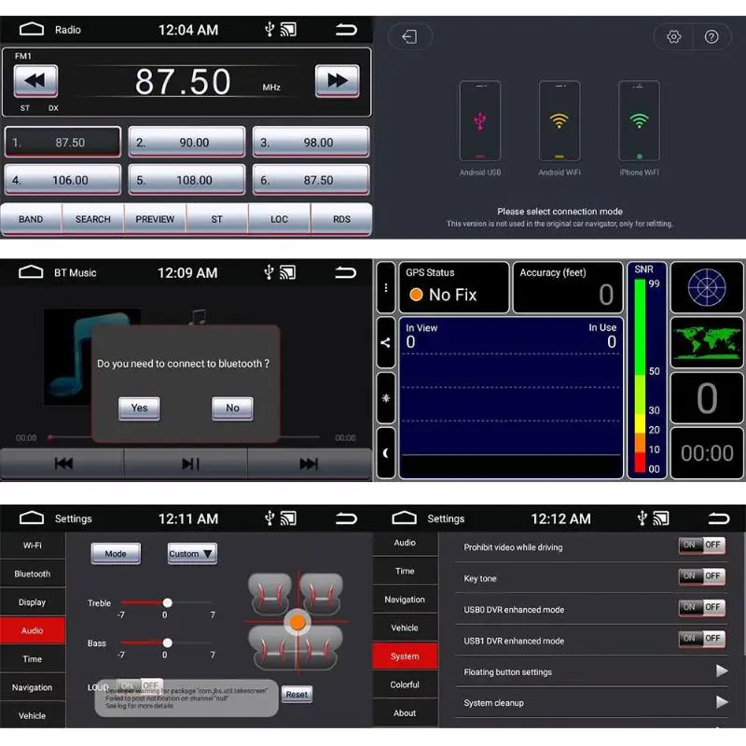The image size is (746, 746).
Task: Tap share icon in GPS app
Action: (386, 342)
